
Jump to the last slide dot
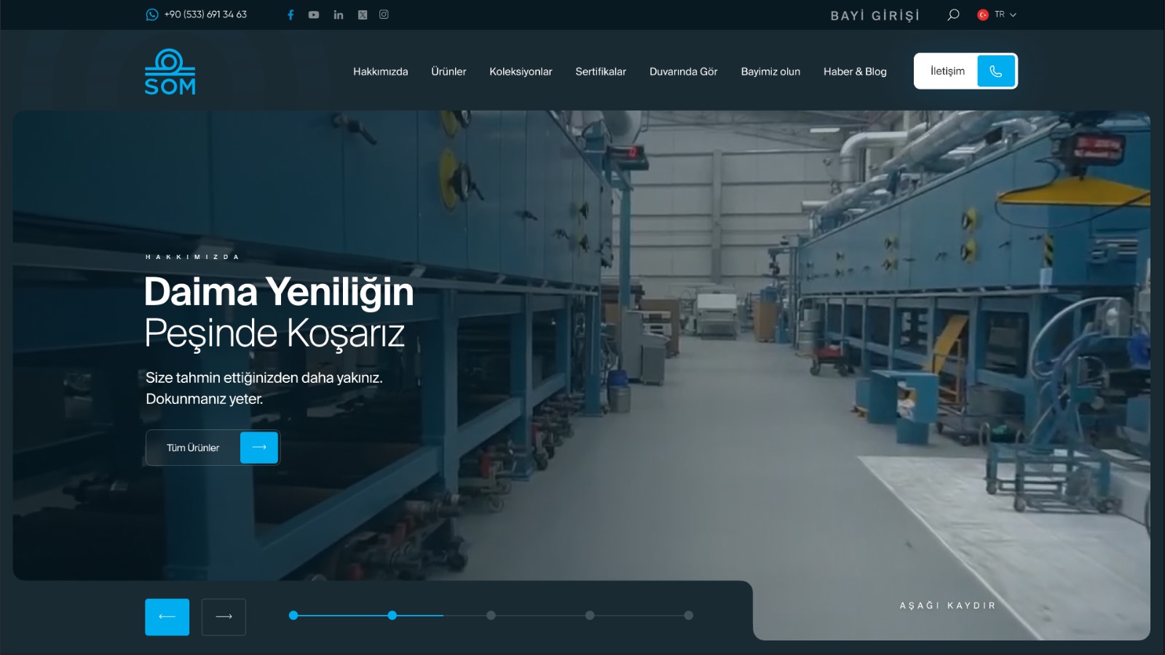tap(688, 616)
